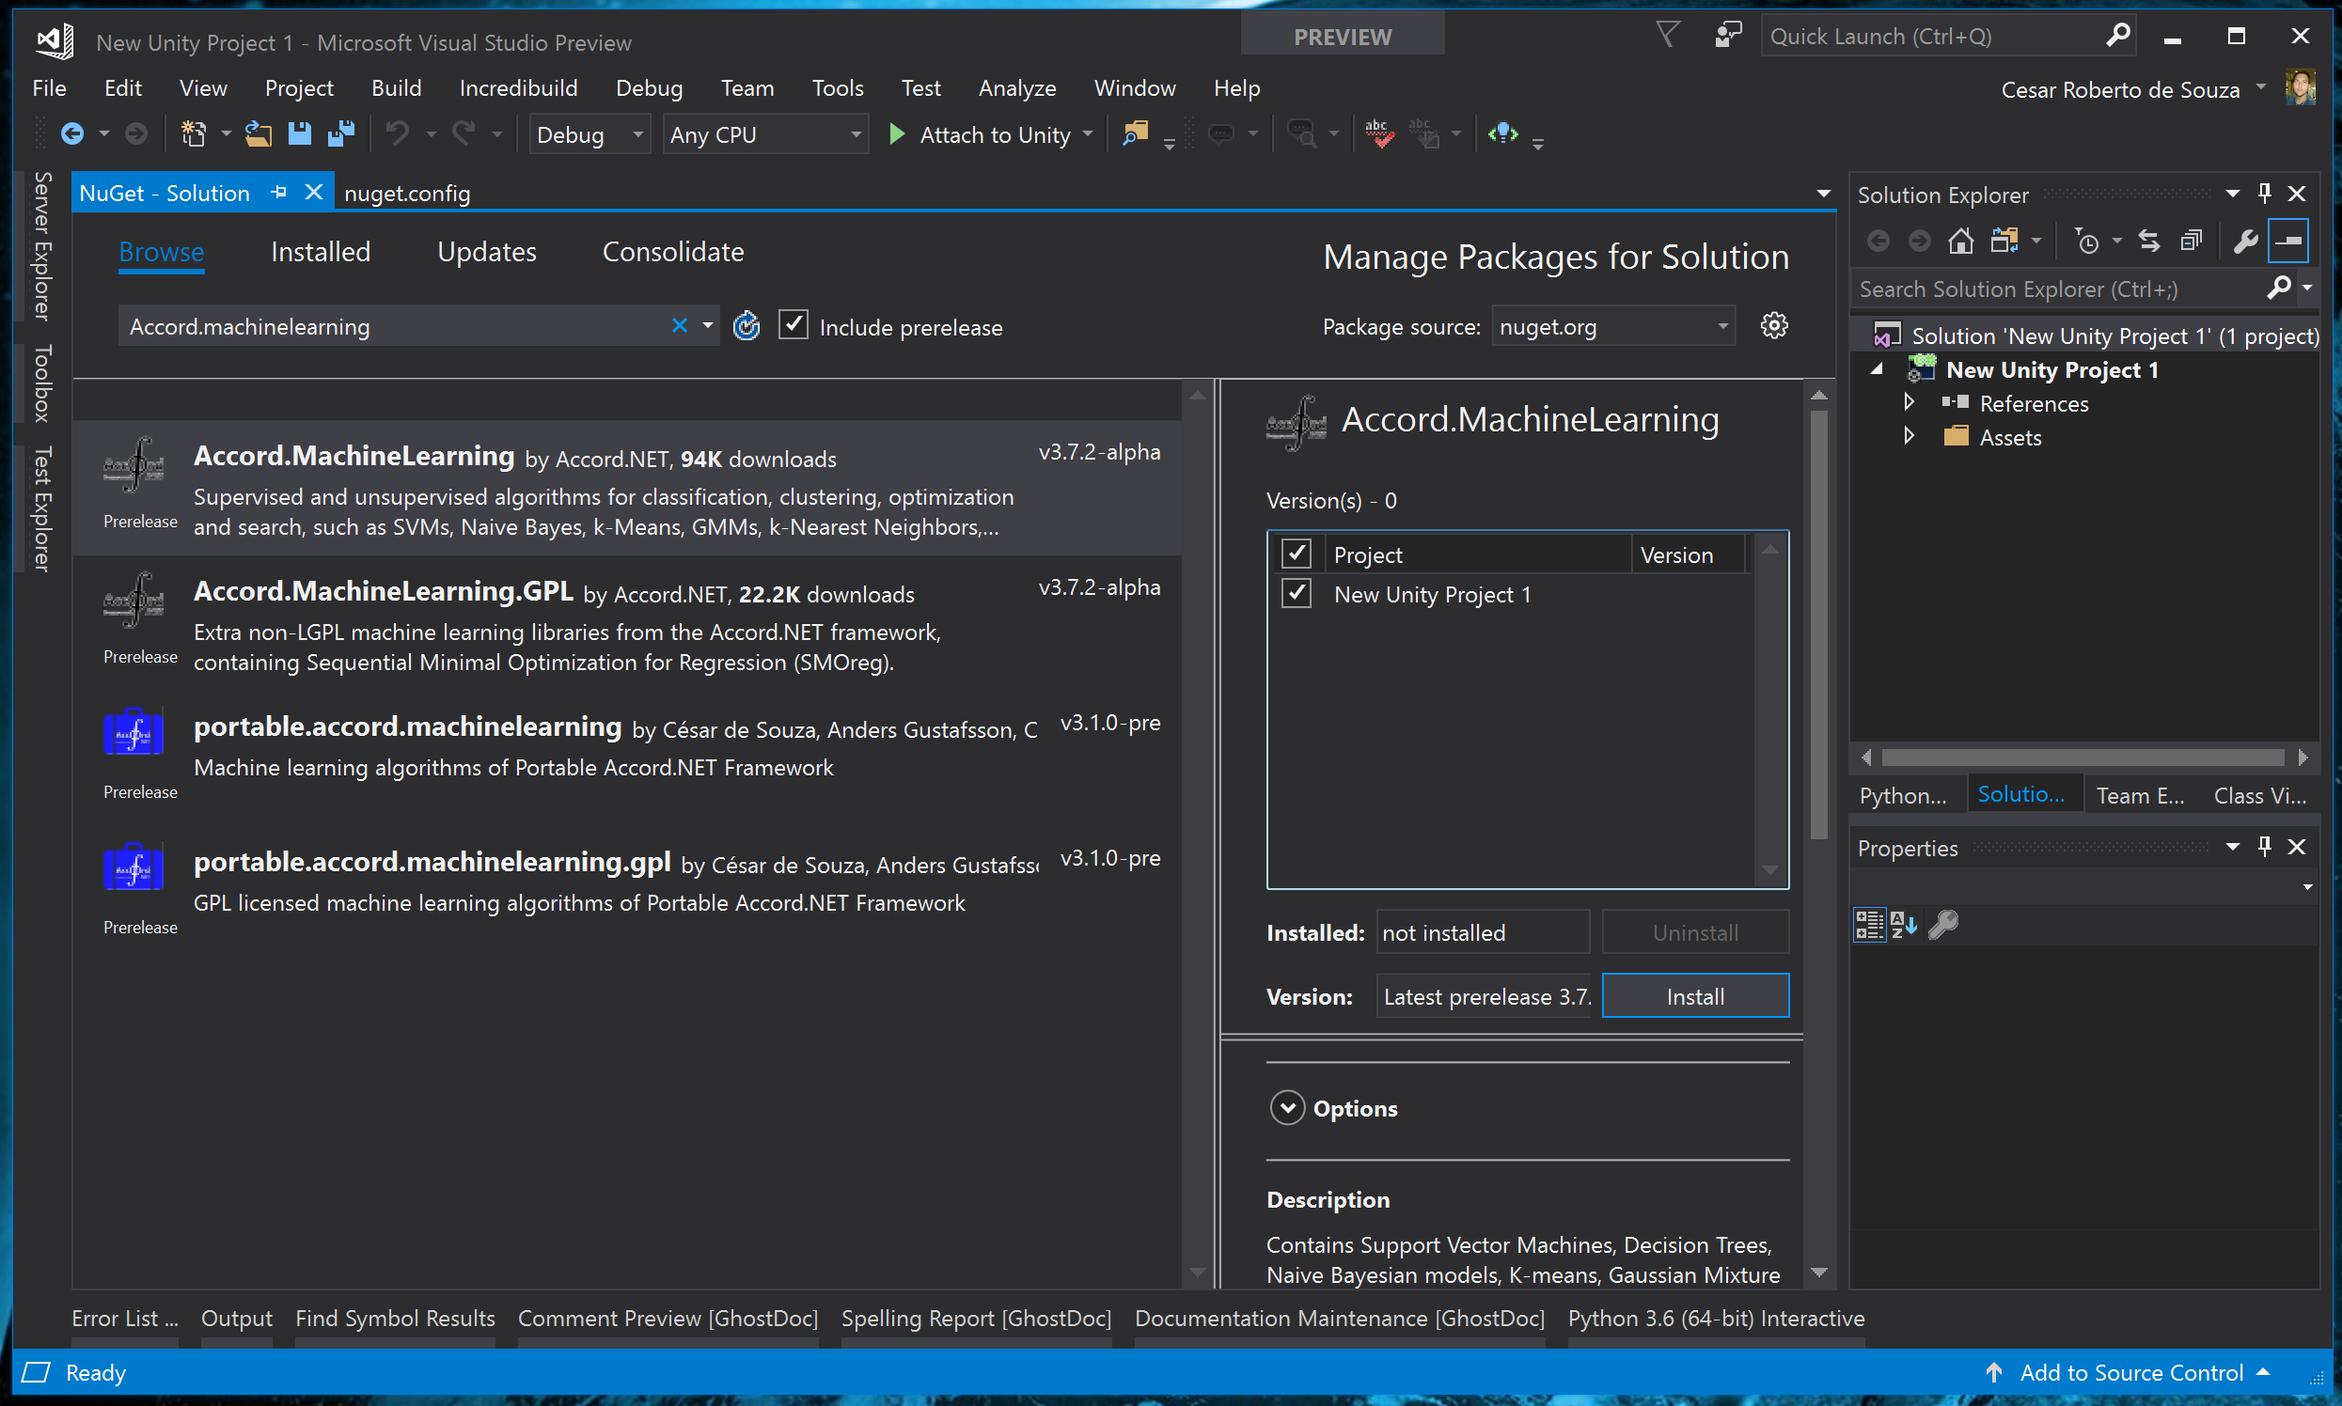
Task: Click the Alphabetical sort icon in Properties
Action: click(x=1903, y=925)
